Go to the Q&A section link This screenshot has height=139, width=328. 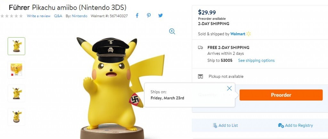click(x=58, y=16)
